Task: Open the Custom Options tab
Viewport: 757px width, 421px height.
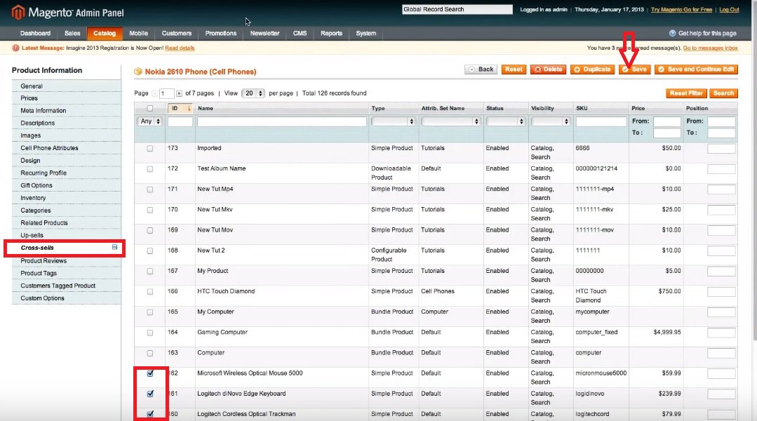Action: click(x=66, y=298)
